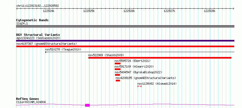Viewport: 242px width, 108px height.
Task: Click the 122926k ruler position label
Action: pos(129,11)
